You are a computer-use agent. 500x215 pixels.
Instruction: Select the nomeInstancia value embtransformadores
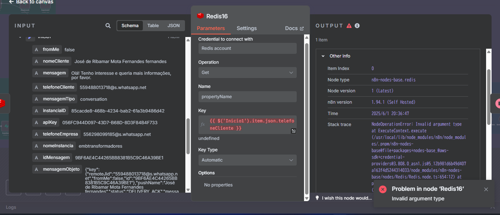tap(100, 146)
